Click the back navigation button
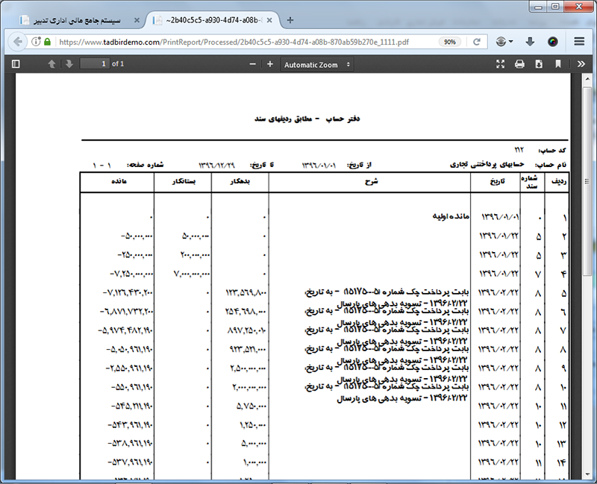The height and width of the screenshot is (484, 597). click(x=17, y=42)
